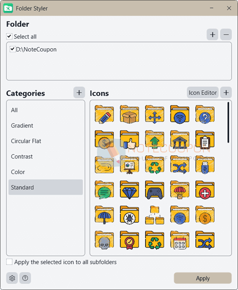The width and height of the screenshot is (238, 290).
Task: Select the pencil folder icon
Action: tap(104, 114)
